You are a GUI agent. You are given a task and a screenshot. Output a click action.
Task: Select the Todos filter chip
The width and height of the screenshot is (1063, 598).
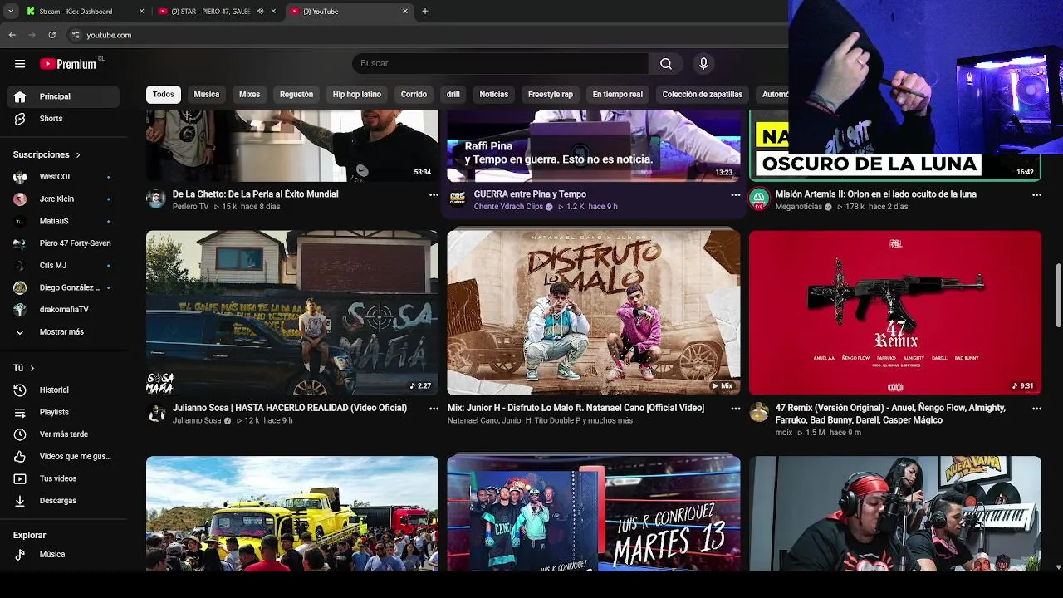pos(164,95)
